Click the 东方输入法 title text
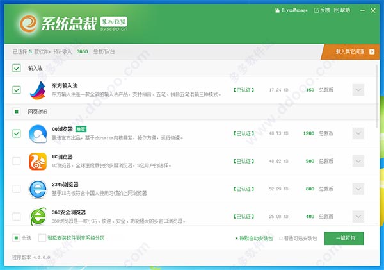Screen dimensions: 384x270 coord(65,85)
